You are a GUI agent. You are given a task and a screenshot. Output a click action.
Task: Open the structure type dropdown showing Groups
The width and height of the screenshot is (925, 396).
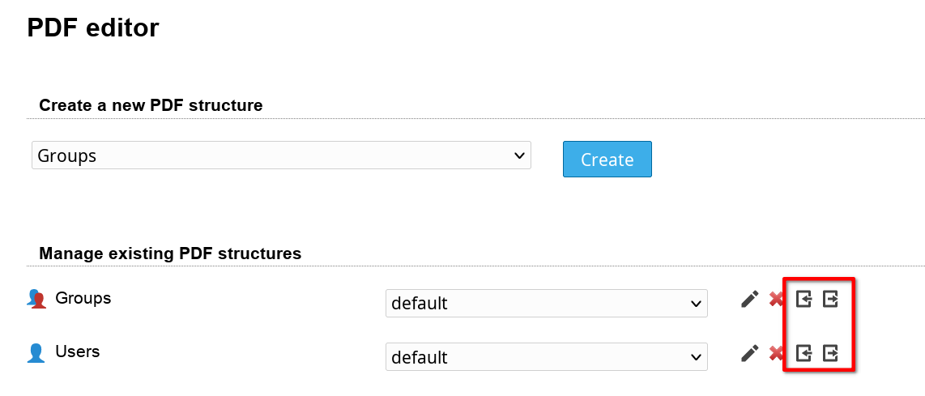point(281,155)
